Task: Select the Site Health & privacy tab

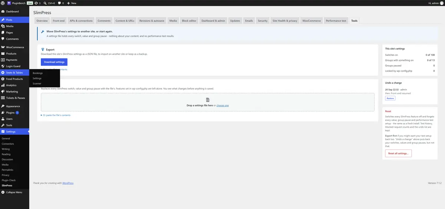Action: (285, 21)
